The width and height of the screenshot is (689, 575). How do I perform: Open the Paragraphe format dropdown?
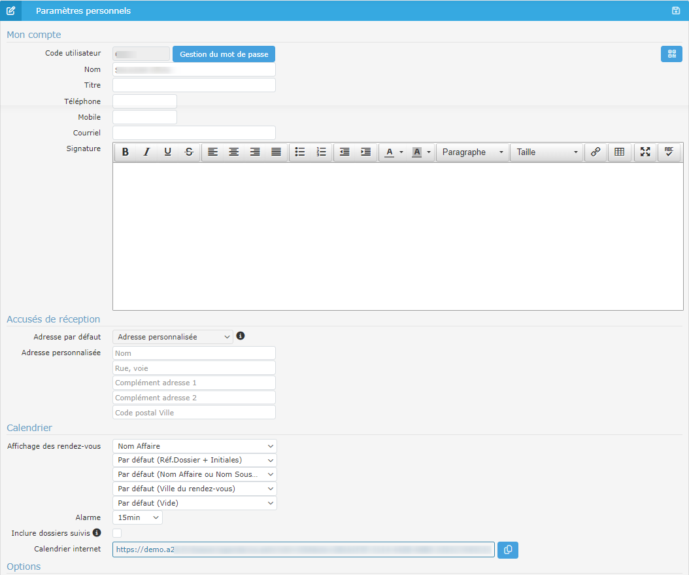pos(473,152)
